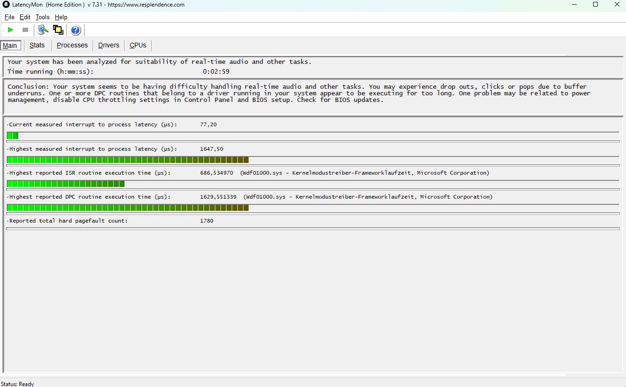The height and width of the screenshot is (387, 626).
Task: Switch to the Drivers tab
Action: click(x=109, y=45)
